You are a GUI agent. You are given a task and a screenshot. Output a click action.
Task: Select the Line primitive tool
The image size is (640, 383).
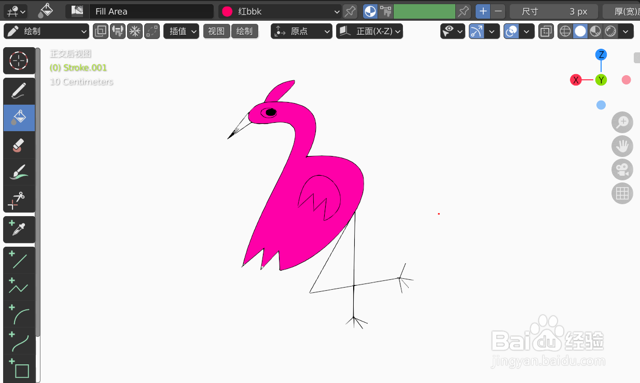(19, 260)
